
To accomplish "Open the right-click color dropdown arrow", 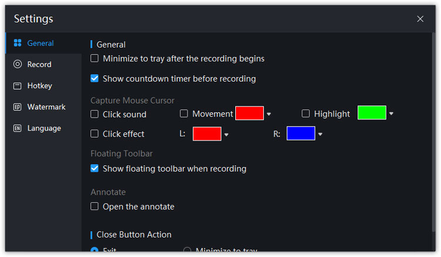I will point(320,134).
